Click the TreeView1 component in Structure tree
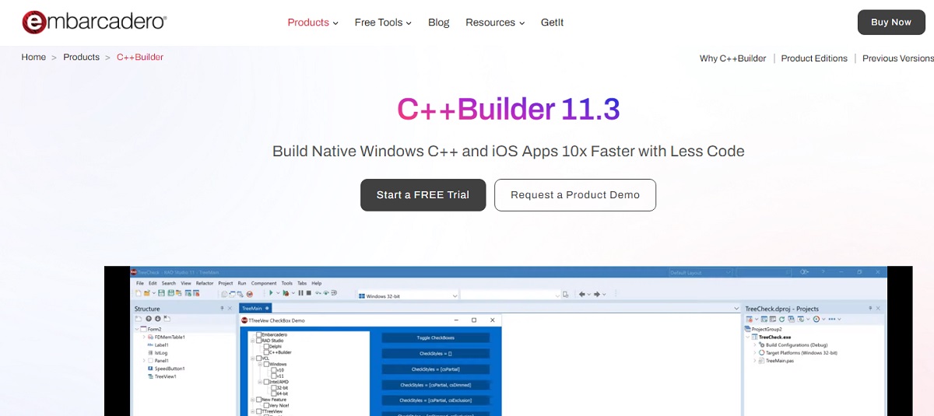This screenshot has width=934, height=416. coord(165,376)
